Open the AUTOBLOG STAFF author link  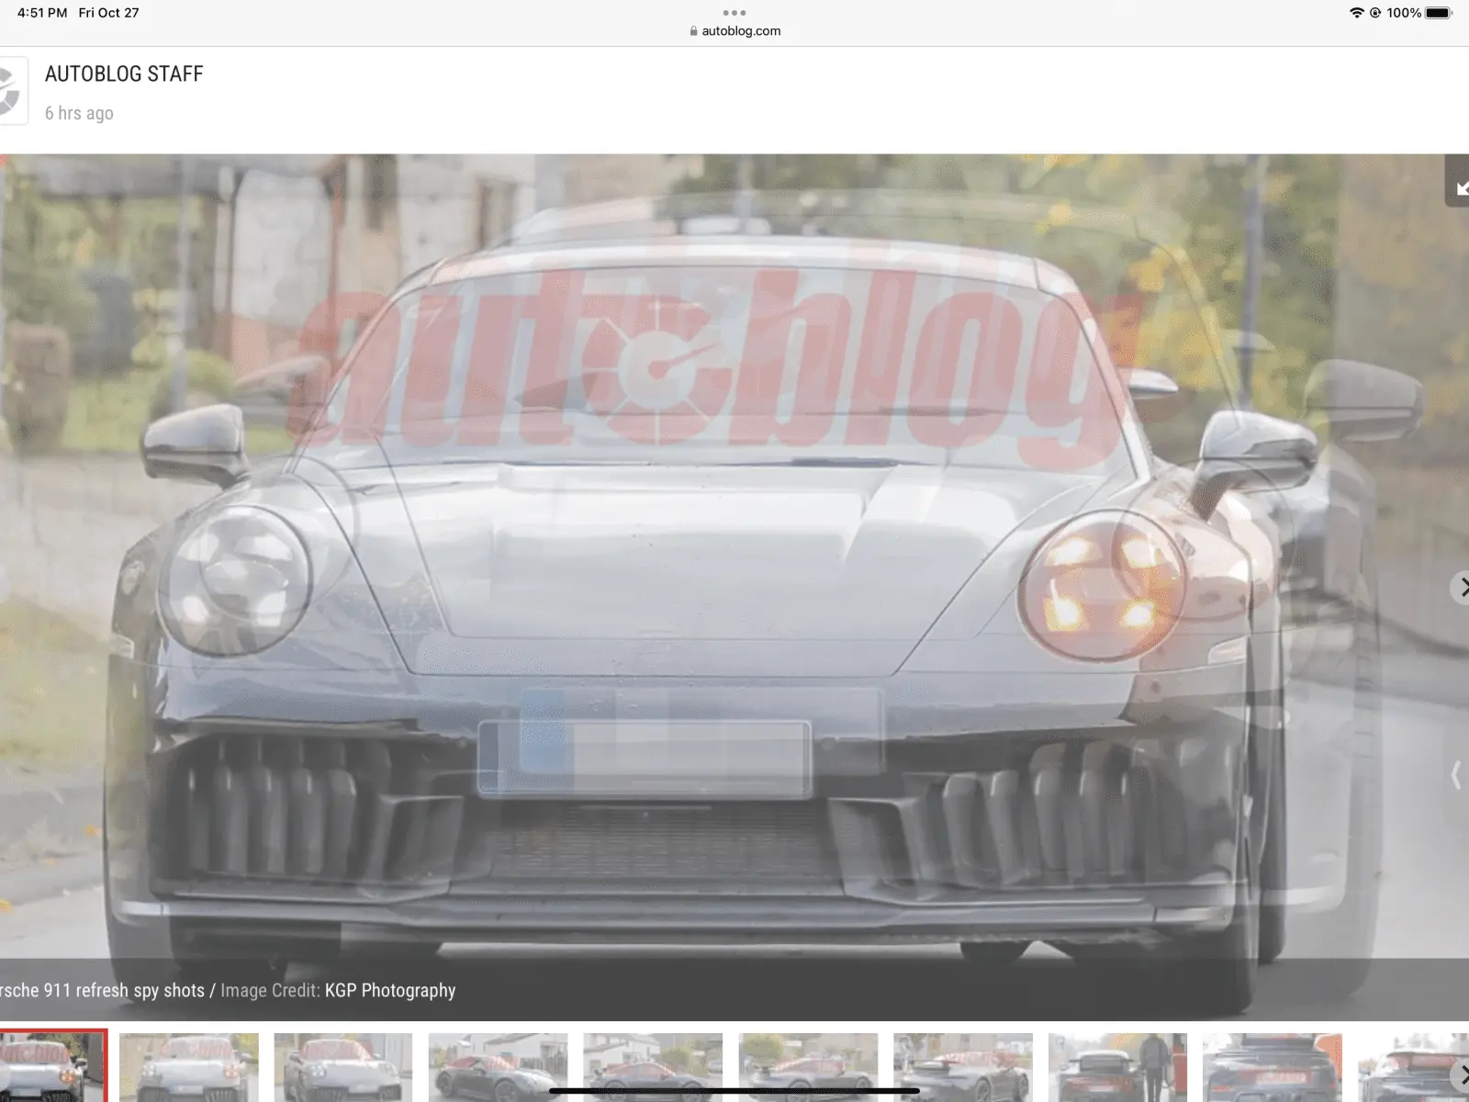(x=124, y=73)
